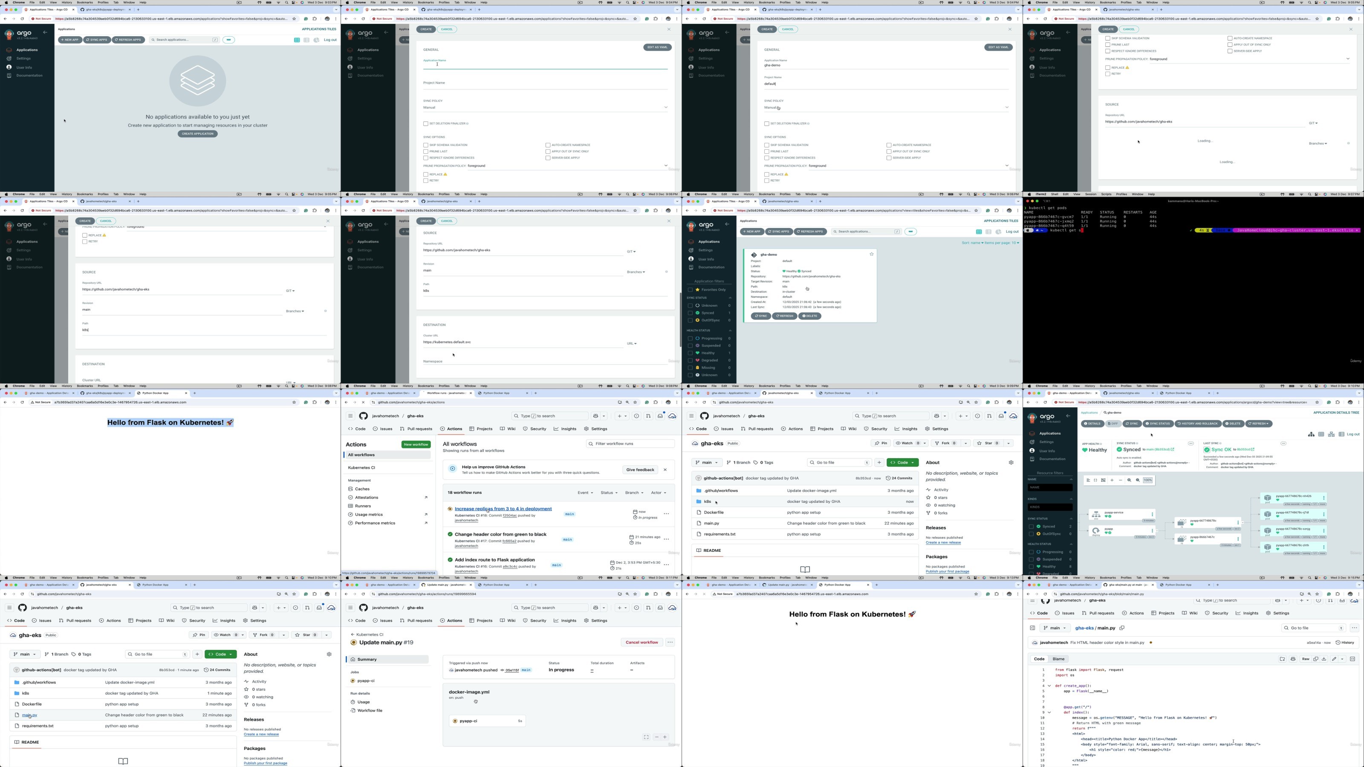Open the iTerm2 Session menu

(x=1091, y=194)
